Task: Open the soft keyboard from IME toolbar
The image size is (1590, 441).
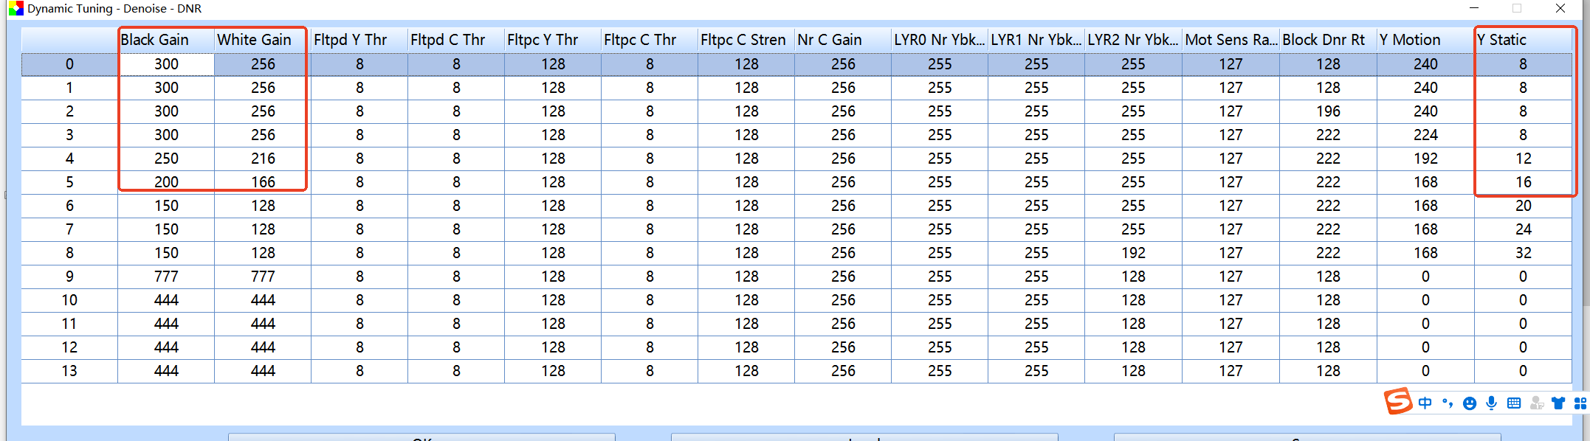Action: 1514,403
